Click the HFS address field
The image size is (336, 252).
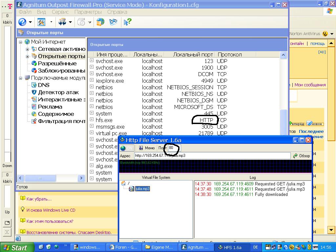point(212,156)
